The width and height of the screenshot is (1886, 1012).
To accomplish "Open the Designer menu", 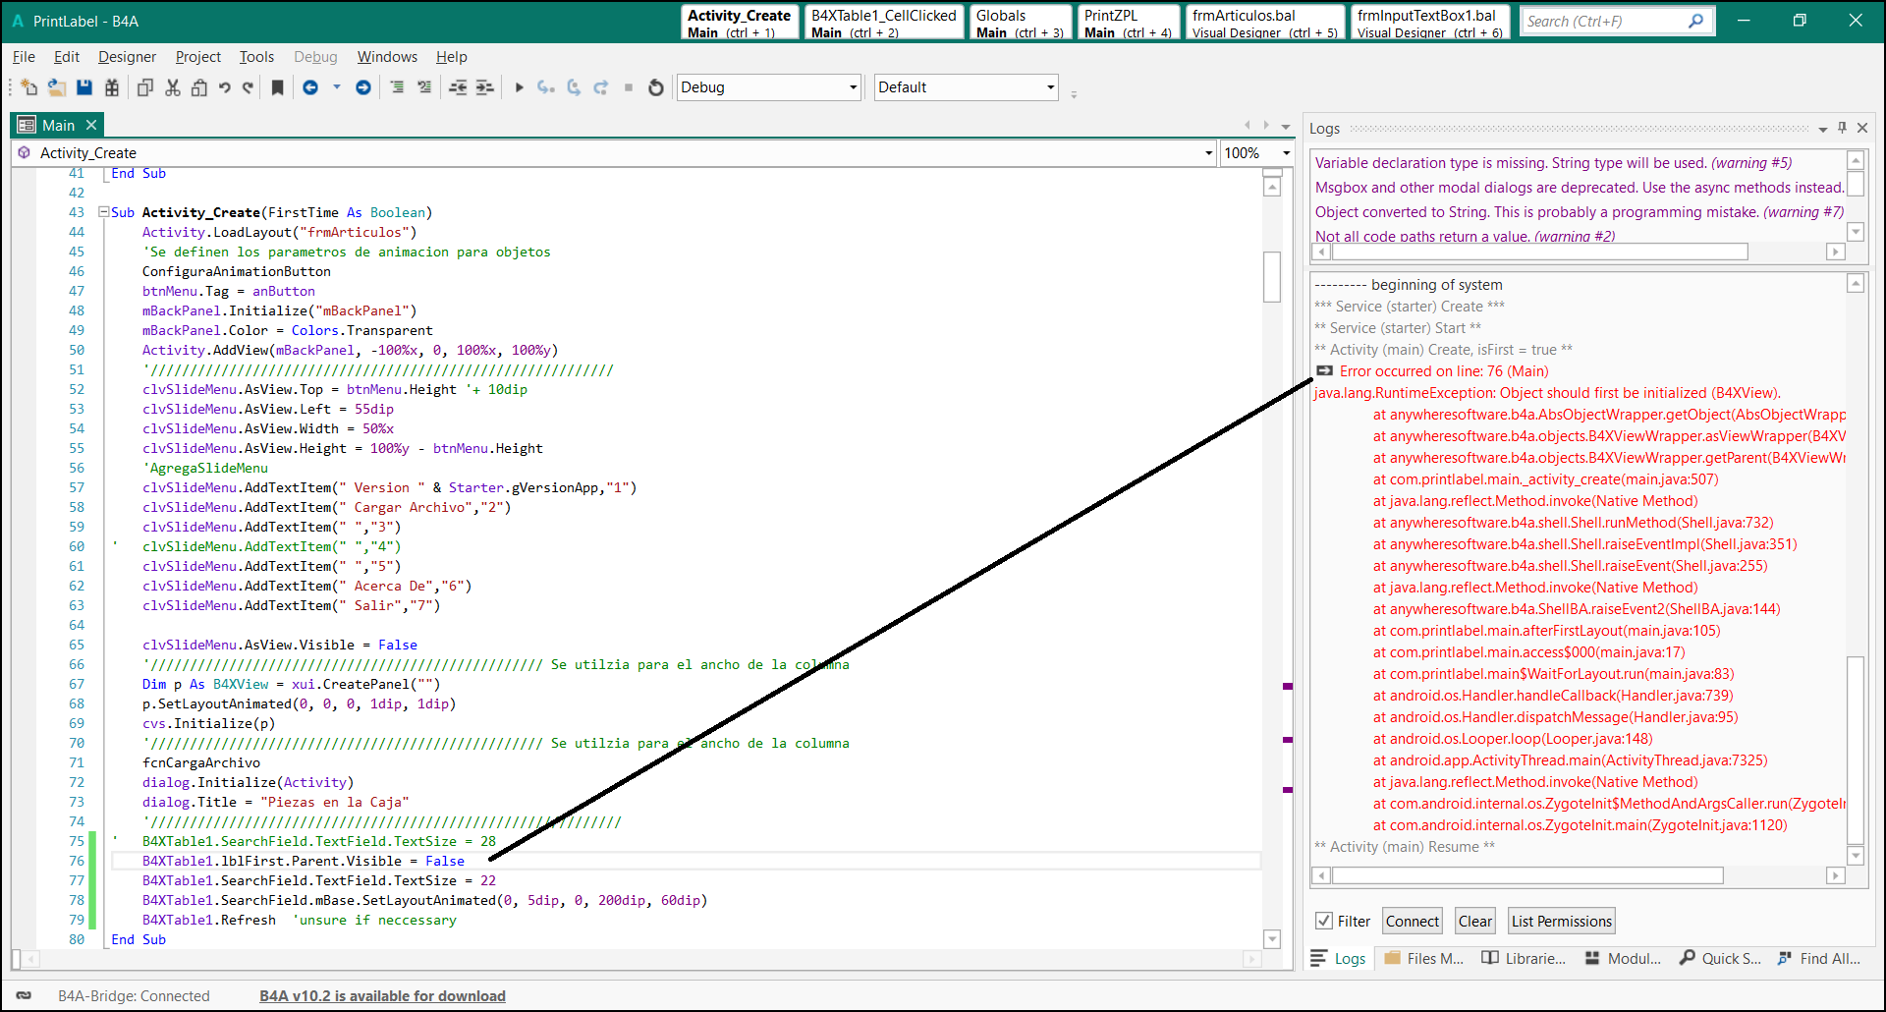I will tap(127, 57).
